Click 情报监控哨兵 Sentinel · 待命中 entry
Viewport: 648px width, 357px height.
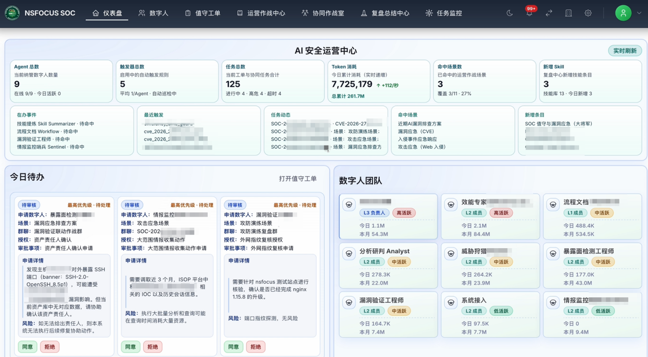[x=51, y=147]
